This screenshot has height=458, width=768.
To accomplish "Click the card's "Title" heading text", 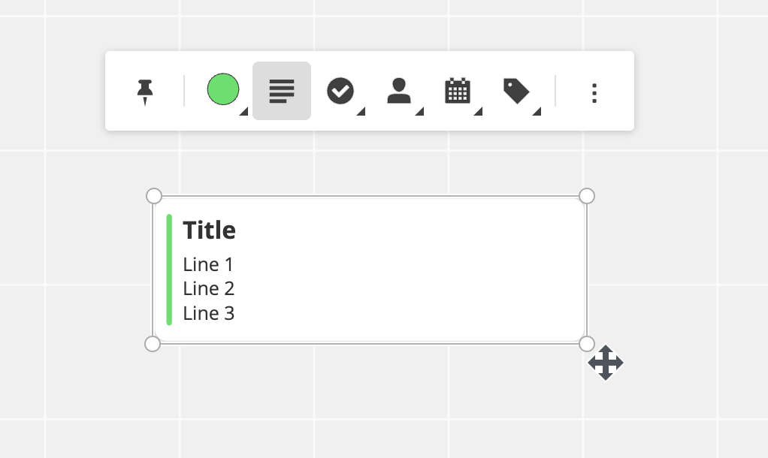I will [209, 230].
